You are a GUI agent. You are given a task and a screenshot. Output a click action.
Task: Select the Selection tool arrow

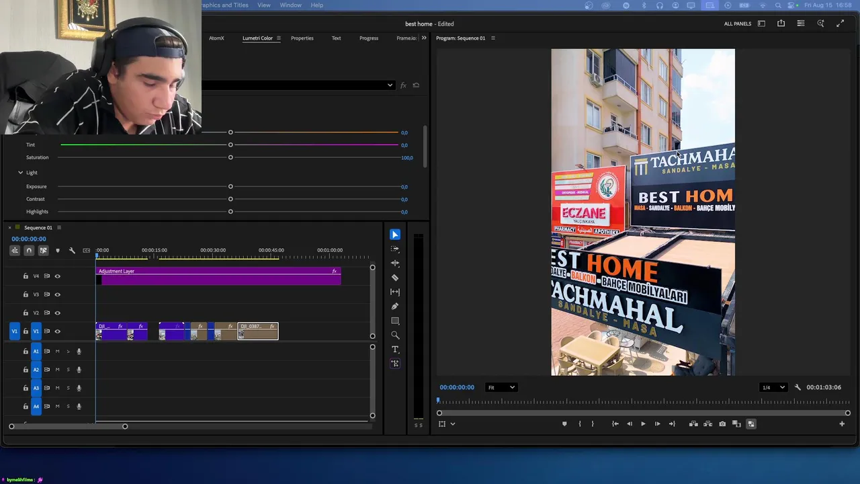click(395, 235)
